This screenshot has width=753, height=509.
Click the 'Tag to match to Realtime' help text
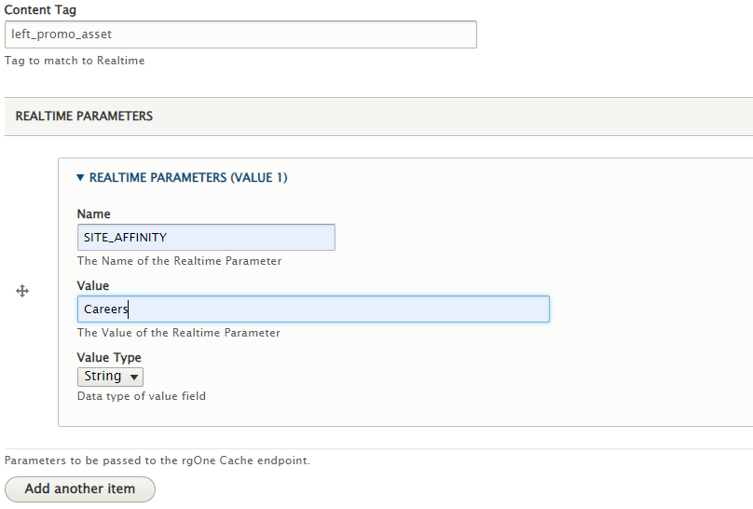[x=75, y=61]
